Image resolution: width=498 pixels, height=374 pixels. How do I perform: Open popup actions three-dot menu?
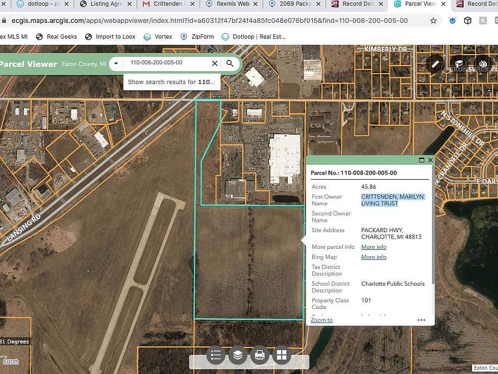click(x=421, y=320)
